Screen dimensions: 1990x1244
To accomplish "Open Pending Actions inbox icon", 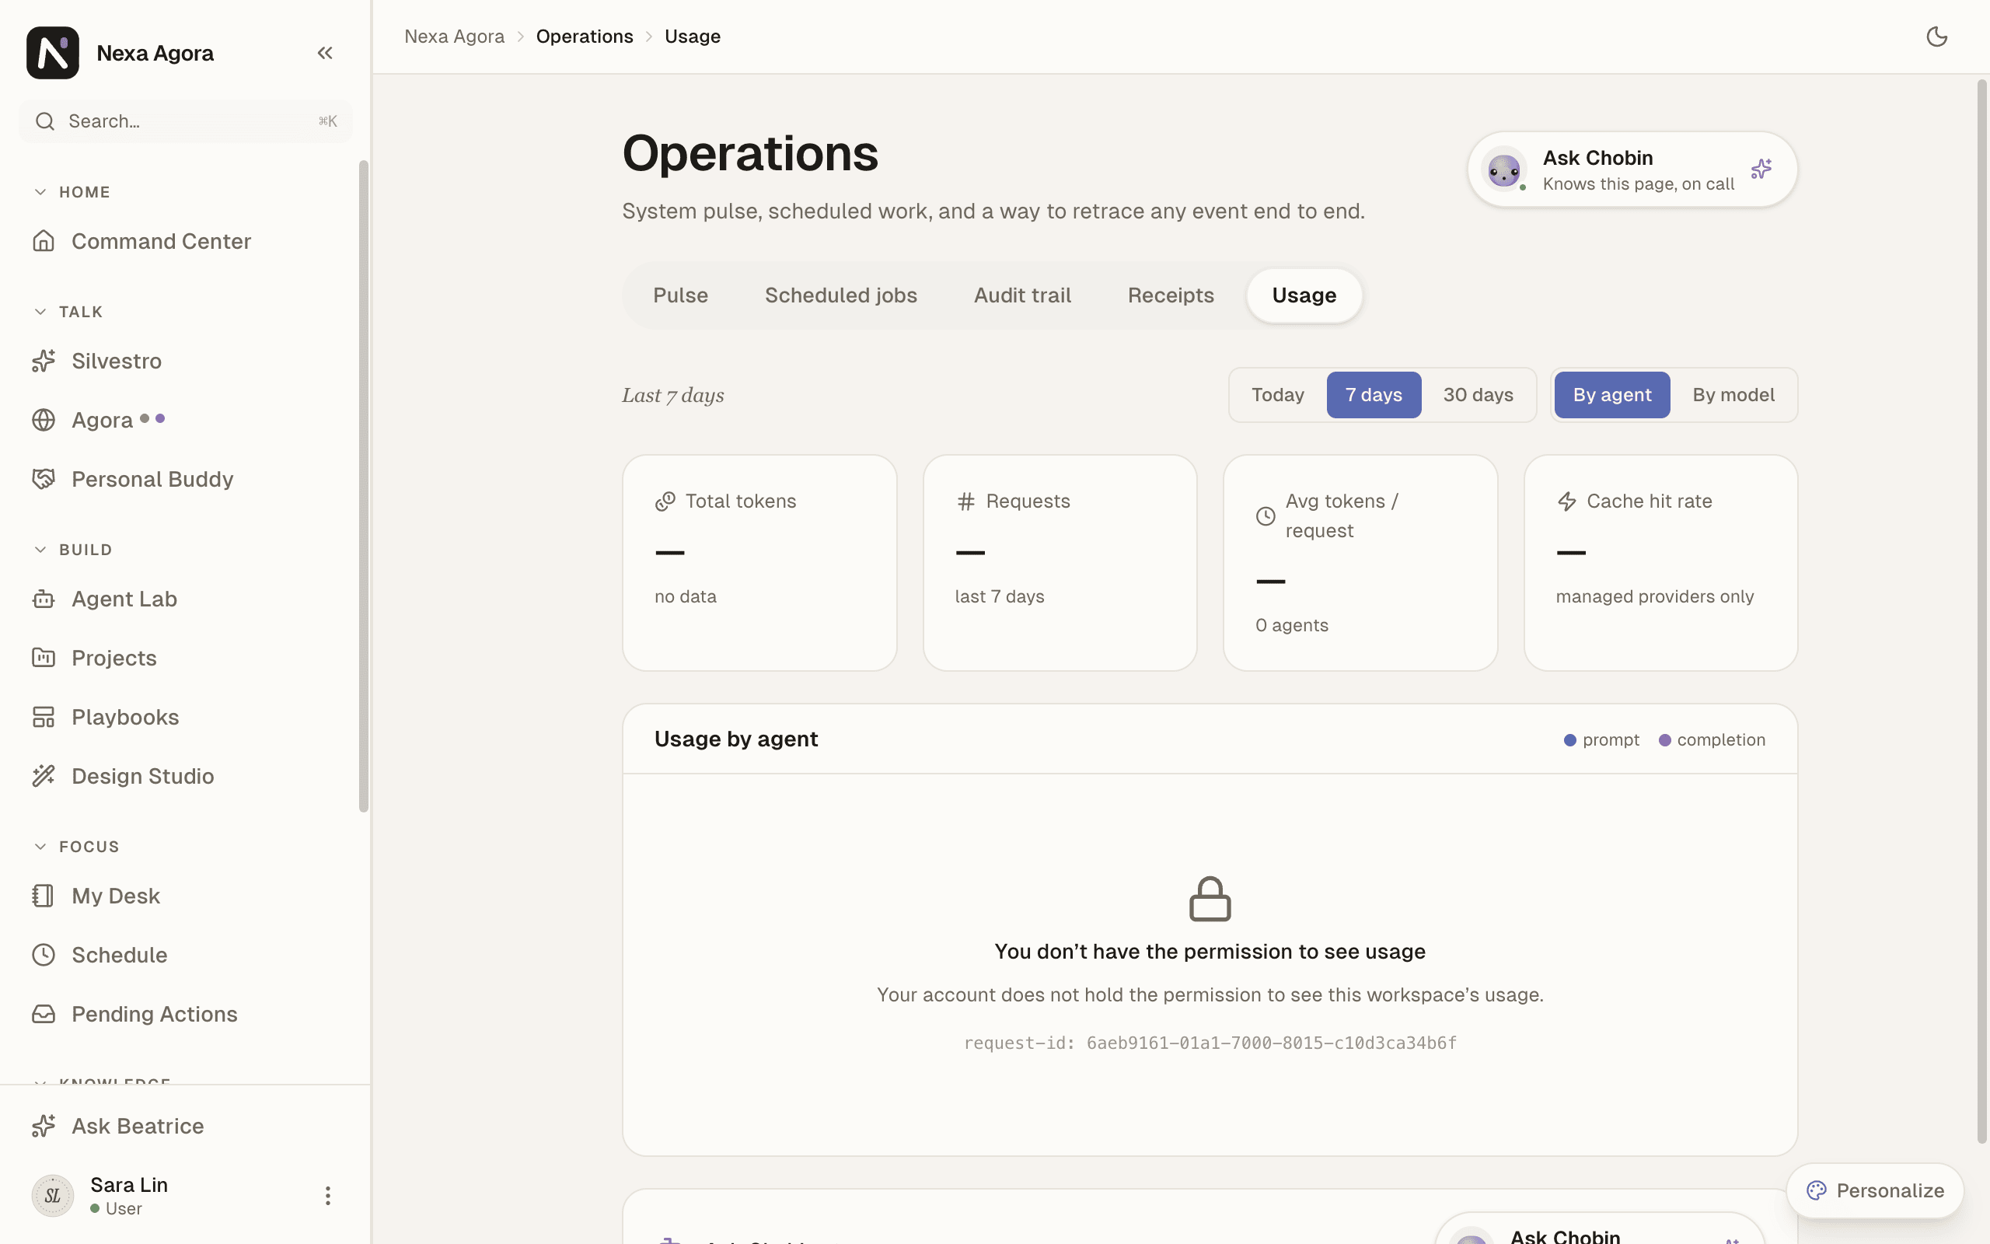I will [x=44, y=1014].
